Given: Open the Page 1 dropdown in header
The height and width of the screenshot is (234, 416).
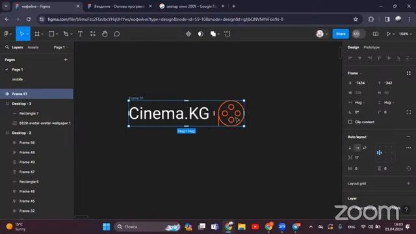Looking at the screenshot, I should pos(60,47).
